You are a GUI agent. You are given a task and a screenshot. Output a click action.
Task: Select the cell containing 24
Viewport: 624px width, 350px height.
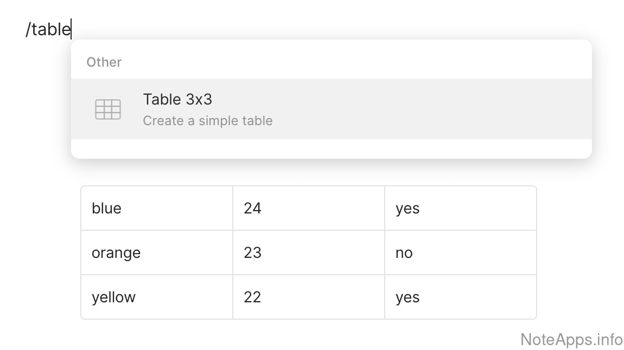coord(253,209)
